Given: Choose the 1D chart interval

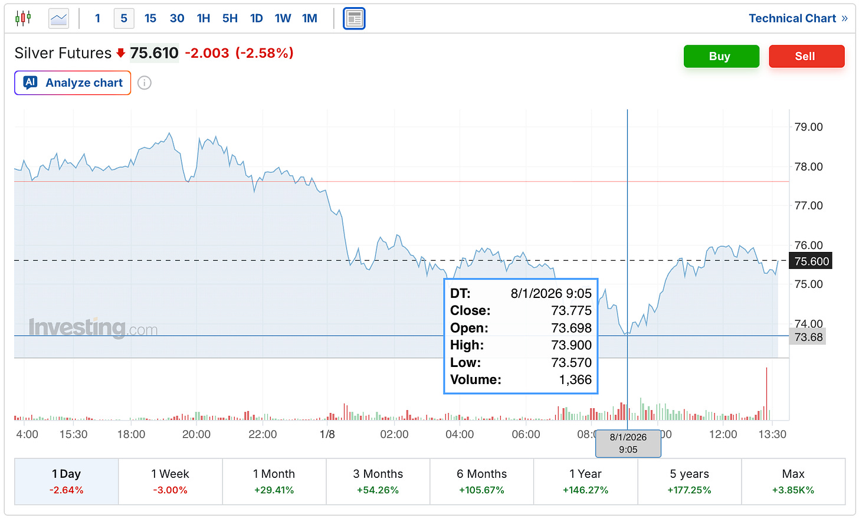Looking at the screenshot, I should pos(257,18).
